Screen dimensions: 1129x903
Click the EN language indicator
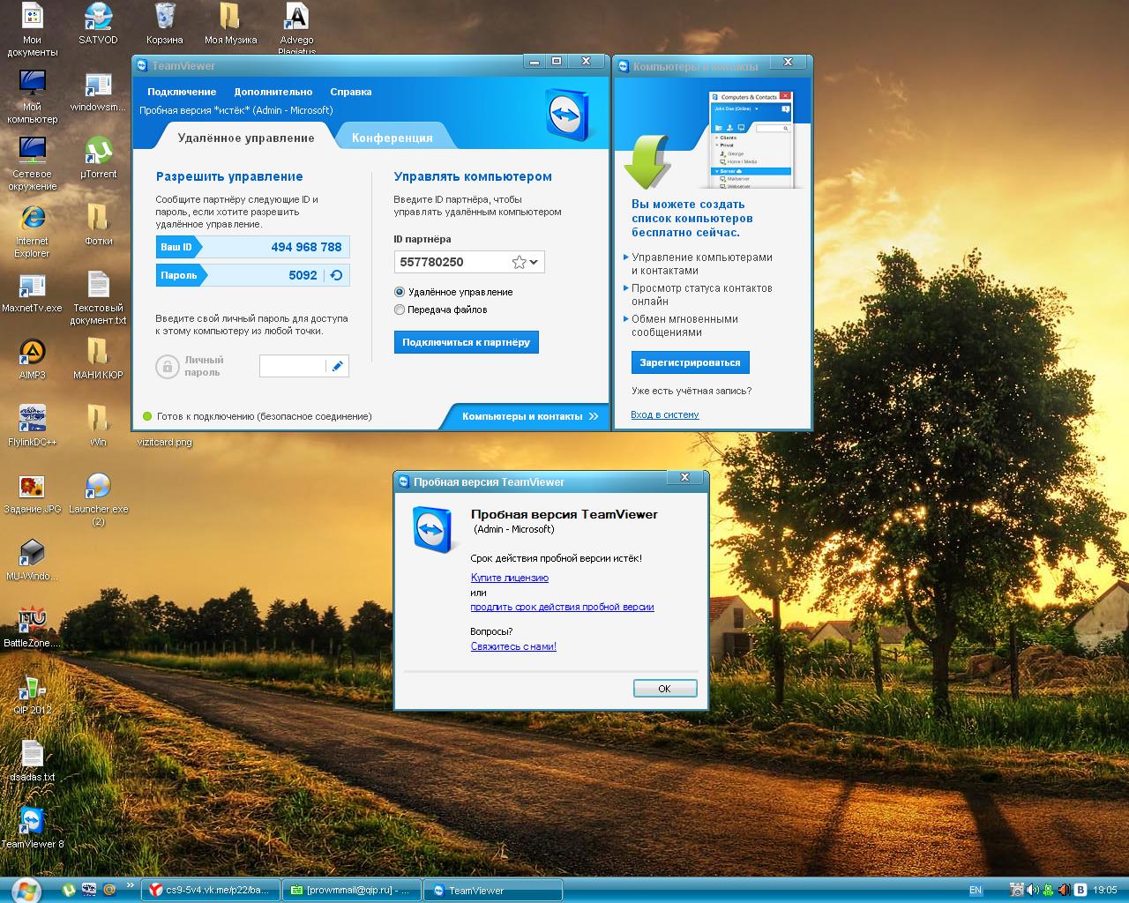click(975, 890)
